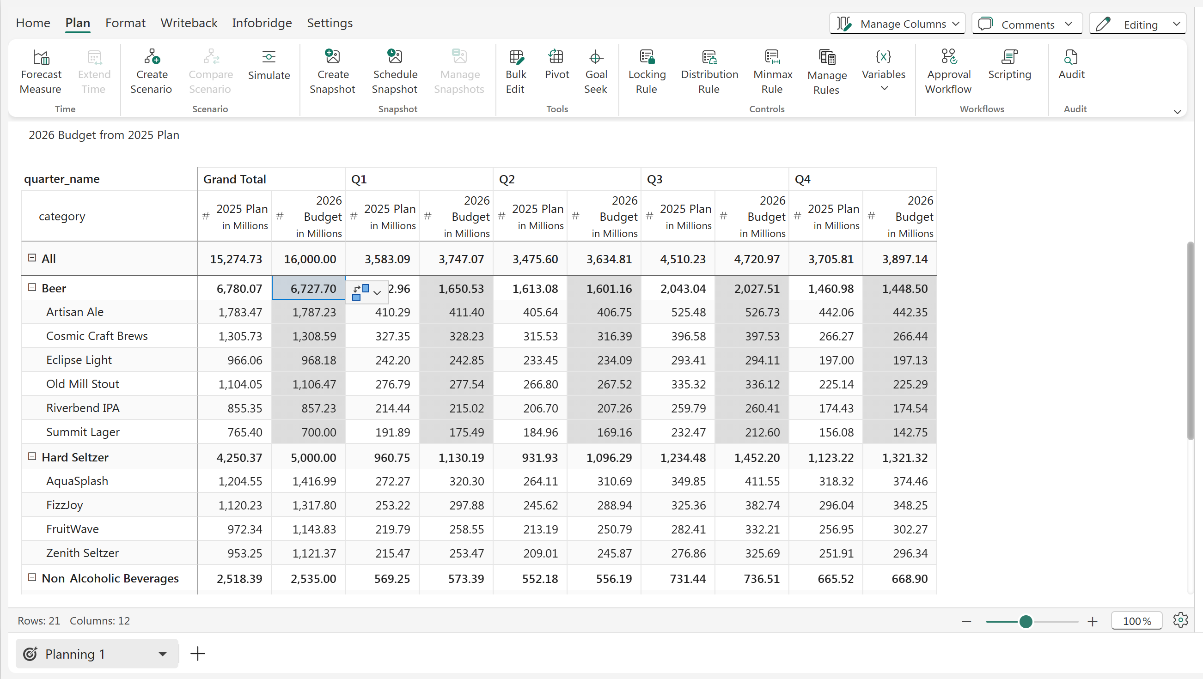The image size is (1203, 679).
Task: Open the Format tab
Action: pos(125,23)
